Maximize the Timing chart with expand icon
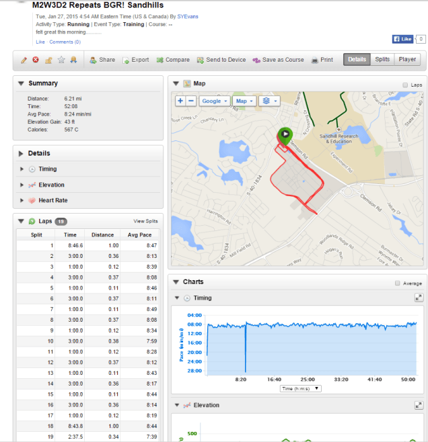This screenshot has height=442, width=428. (x=419, y=298)
